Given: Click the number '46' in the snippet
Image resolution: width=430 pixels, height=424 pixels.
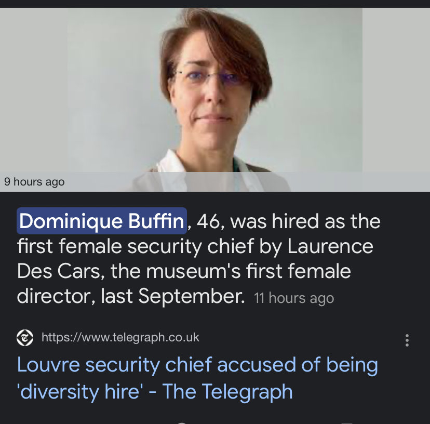Looking at the screenshot, I should [208, 221].
